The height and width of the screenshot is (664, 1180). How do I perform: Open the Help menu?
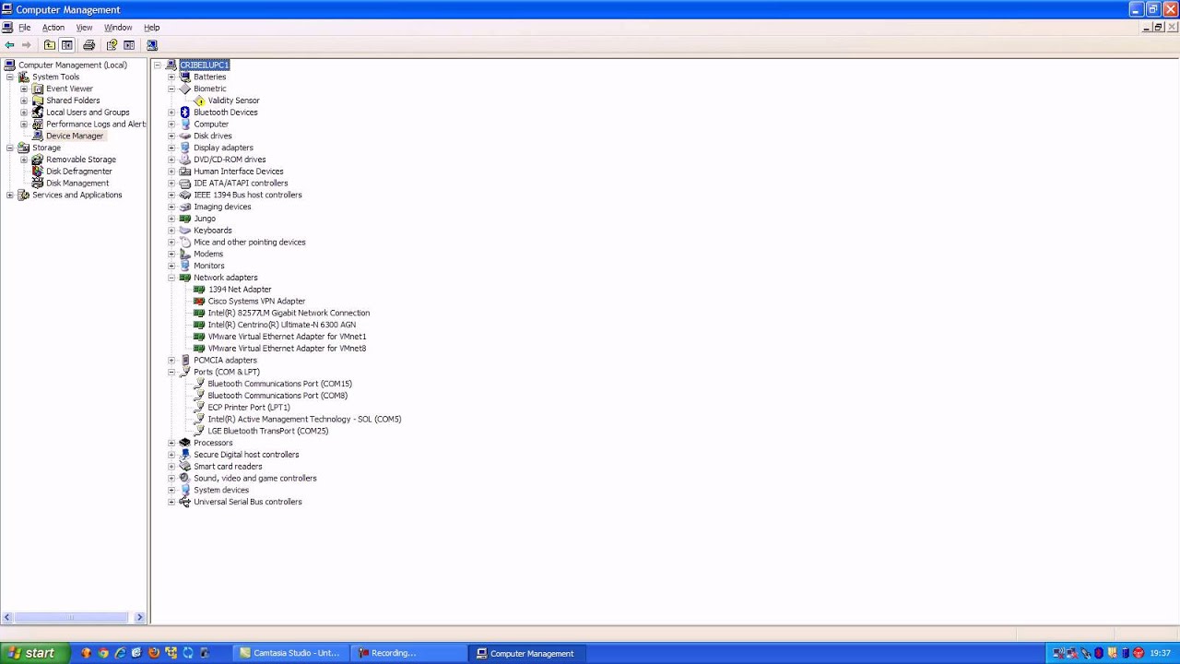click(x=152, y=28)
